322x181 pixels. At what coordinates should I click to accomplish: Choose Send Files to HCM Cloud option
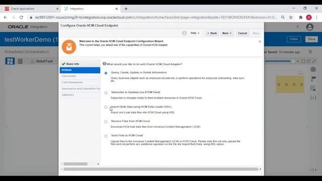(x=106, y=136)
